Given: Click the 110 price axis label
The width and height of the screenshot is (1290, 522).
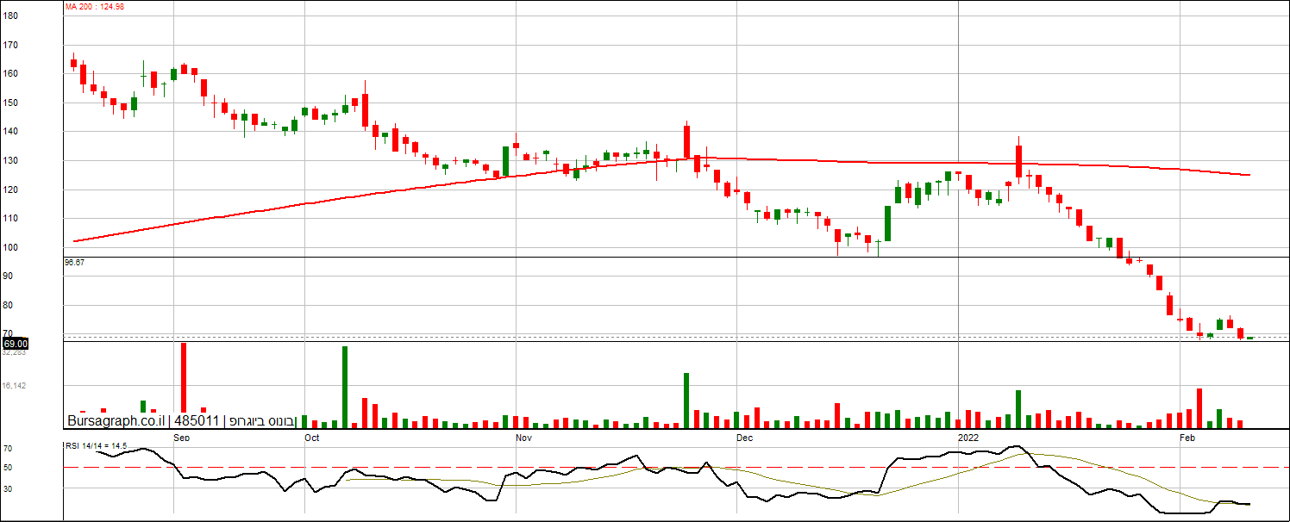Looking at the screenshot, I should click(x=10, y=220).
